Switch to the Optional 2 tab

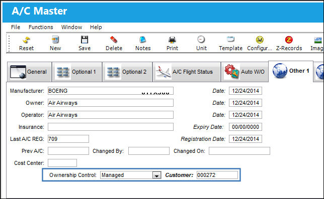tap(127, 72)
